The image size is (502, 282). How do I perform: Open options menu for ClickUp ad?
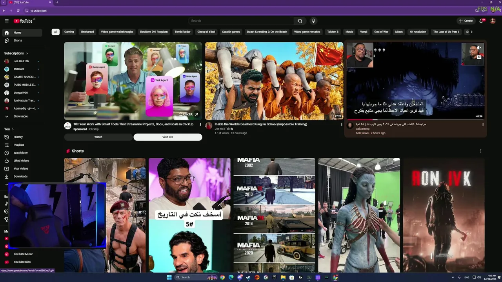coord(200,125)
